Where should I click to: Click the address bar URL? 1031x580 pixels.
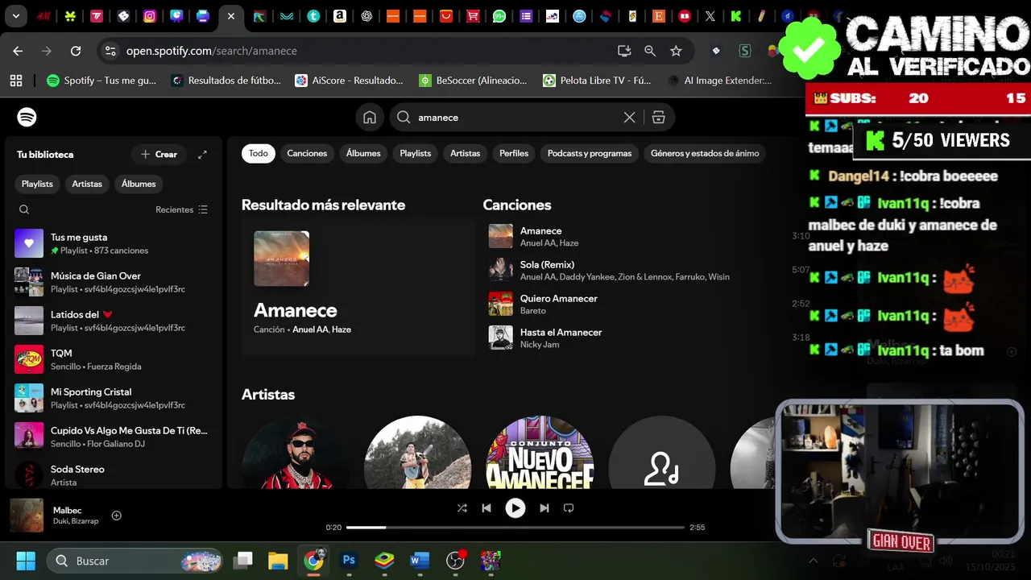click(x=212, y=51)
